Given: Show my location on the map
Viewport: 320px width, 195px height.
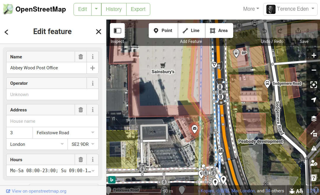Looking at the screenshot, I should [314, 100].
